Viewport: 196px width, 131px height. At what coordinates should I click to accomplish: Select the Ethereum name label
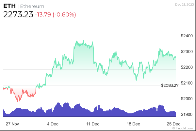pyautogui.click(x=32, y=7)
